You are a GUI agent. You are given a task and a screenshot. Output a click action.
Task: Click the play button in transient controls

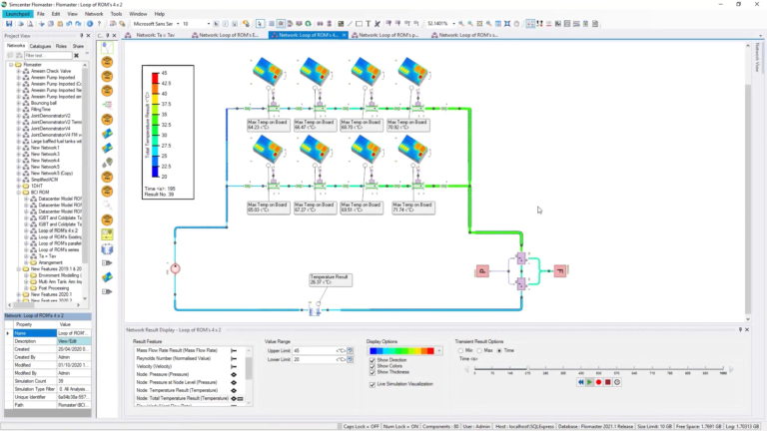[x=589, y=382]
